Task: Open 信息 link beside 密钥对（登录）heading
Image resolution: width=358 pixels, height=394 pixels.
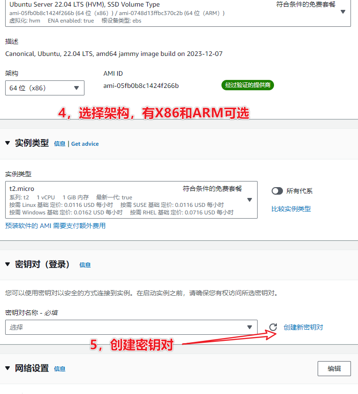Action: (x=85, y=265)
